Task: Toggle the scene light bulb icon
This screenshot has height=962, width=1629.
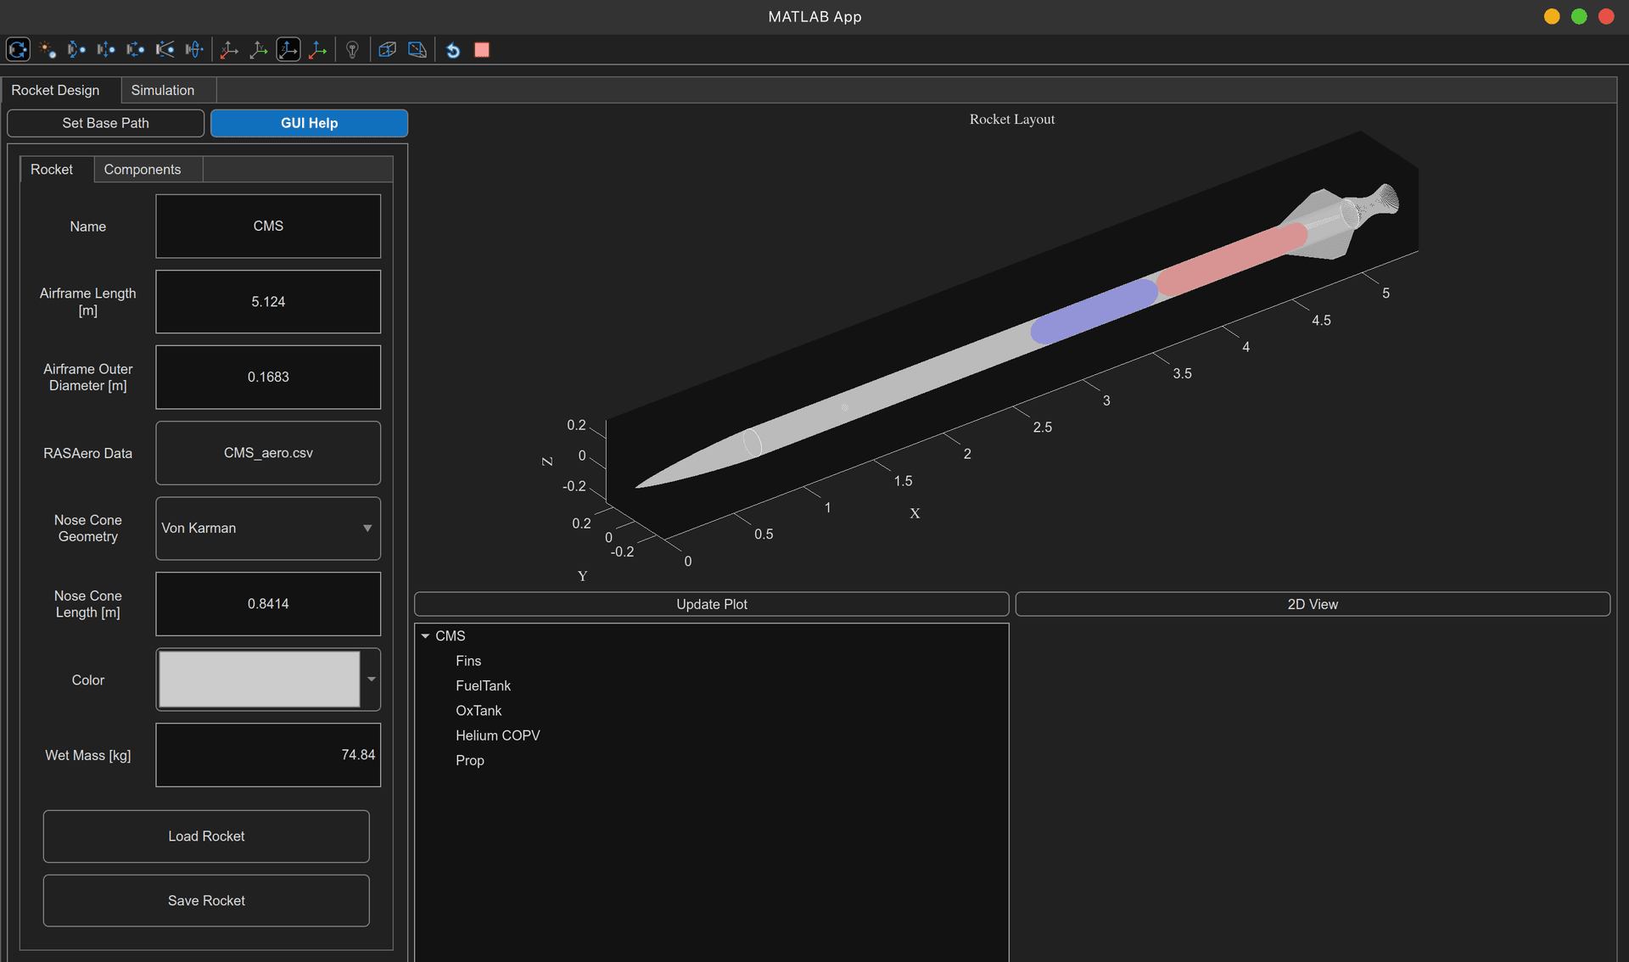Action: tap(352, 49)
